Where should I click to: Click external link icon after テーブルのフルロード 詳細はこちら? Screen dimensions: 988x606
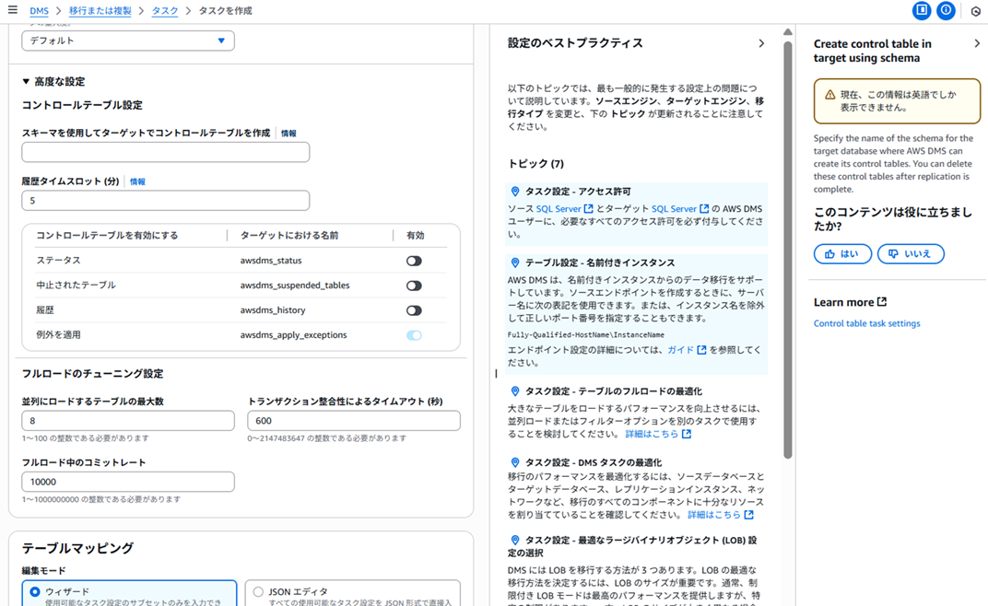tap(687, 434)
